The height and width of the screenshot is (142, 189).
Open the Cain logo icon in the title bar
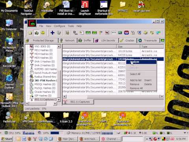pyautogui.click(x=32, y=23)
